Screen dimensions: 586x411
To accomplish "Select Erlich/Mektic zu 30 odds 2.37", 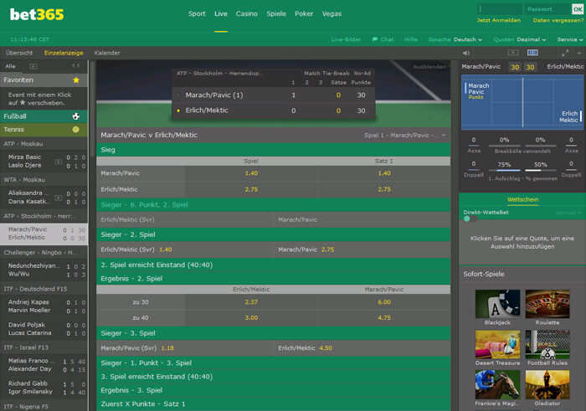I will tap(251, 302).
